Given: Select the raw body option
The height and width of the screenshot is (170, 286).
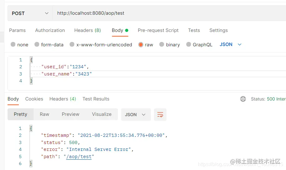Looking at the screenshot, I should [x=146, y=44].
